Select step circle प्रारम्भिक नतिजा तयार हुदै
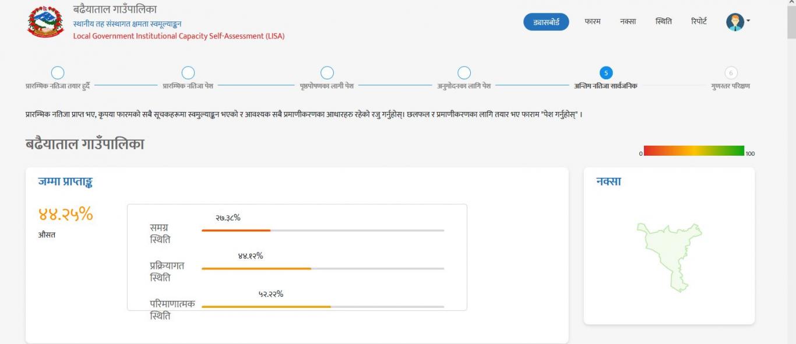The width and height of the screenshot is (796, 344). (x=58, y=73)
